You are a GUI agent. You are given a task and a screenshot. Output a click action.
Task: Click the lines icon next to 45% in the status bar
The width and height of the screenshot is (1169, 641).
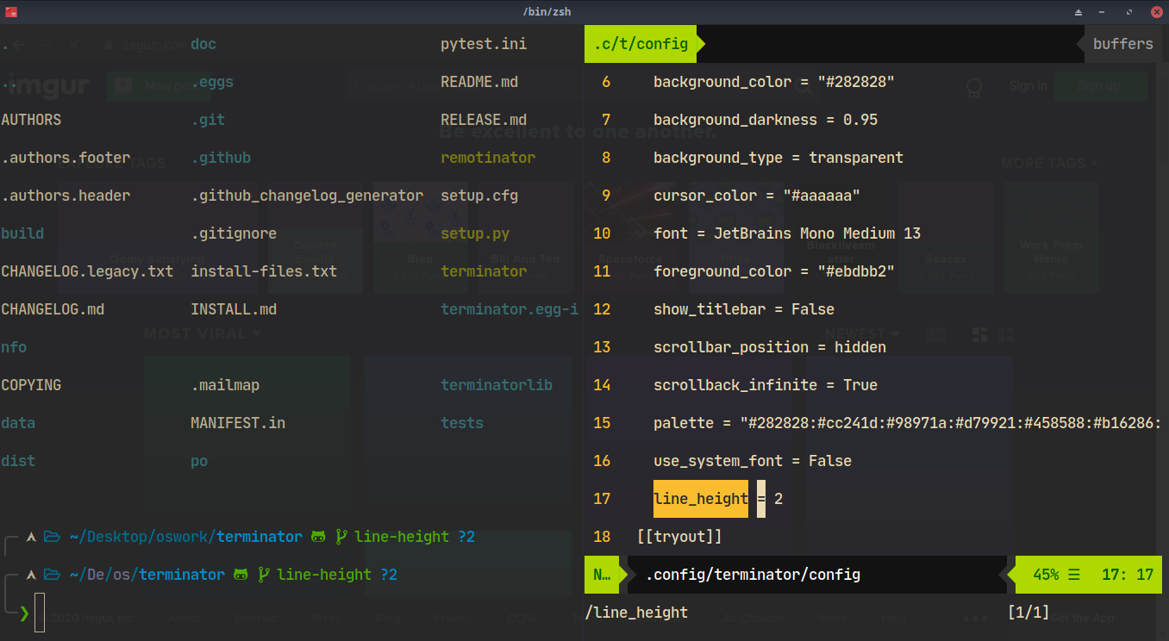point(1074,575)
